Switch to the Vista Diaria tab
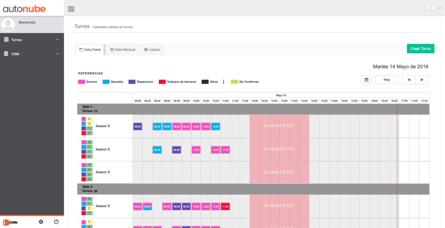This screenshot has width=445, height=228. point(90,50)
